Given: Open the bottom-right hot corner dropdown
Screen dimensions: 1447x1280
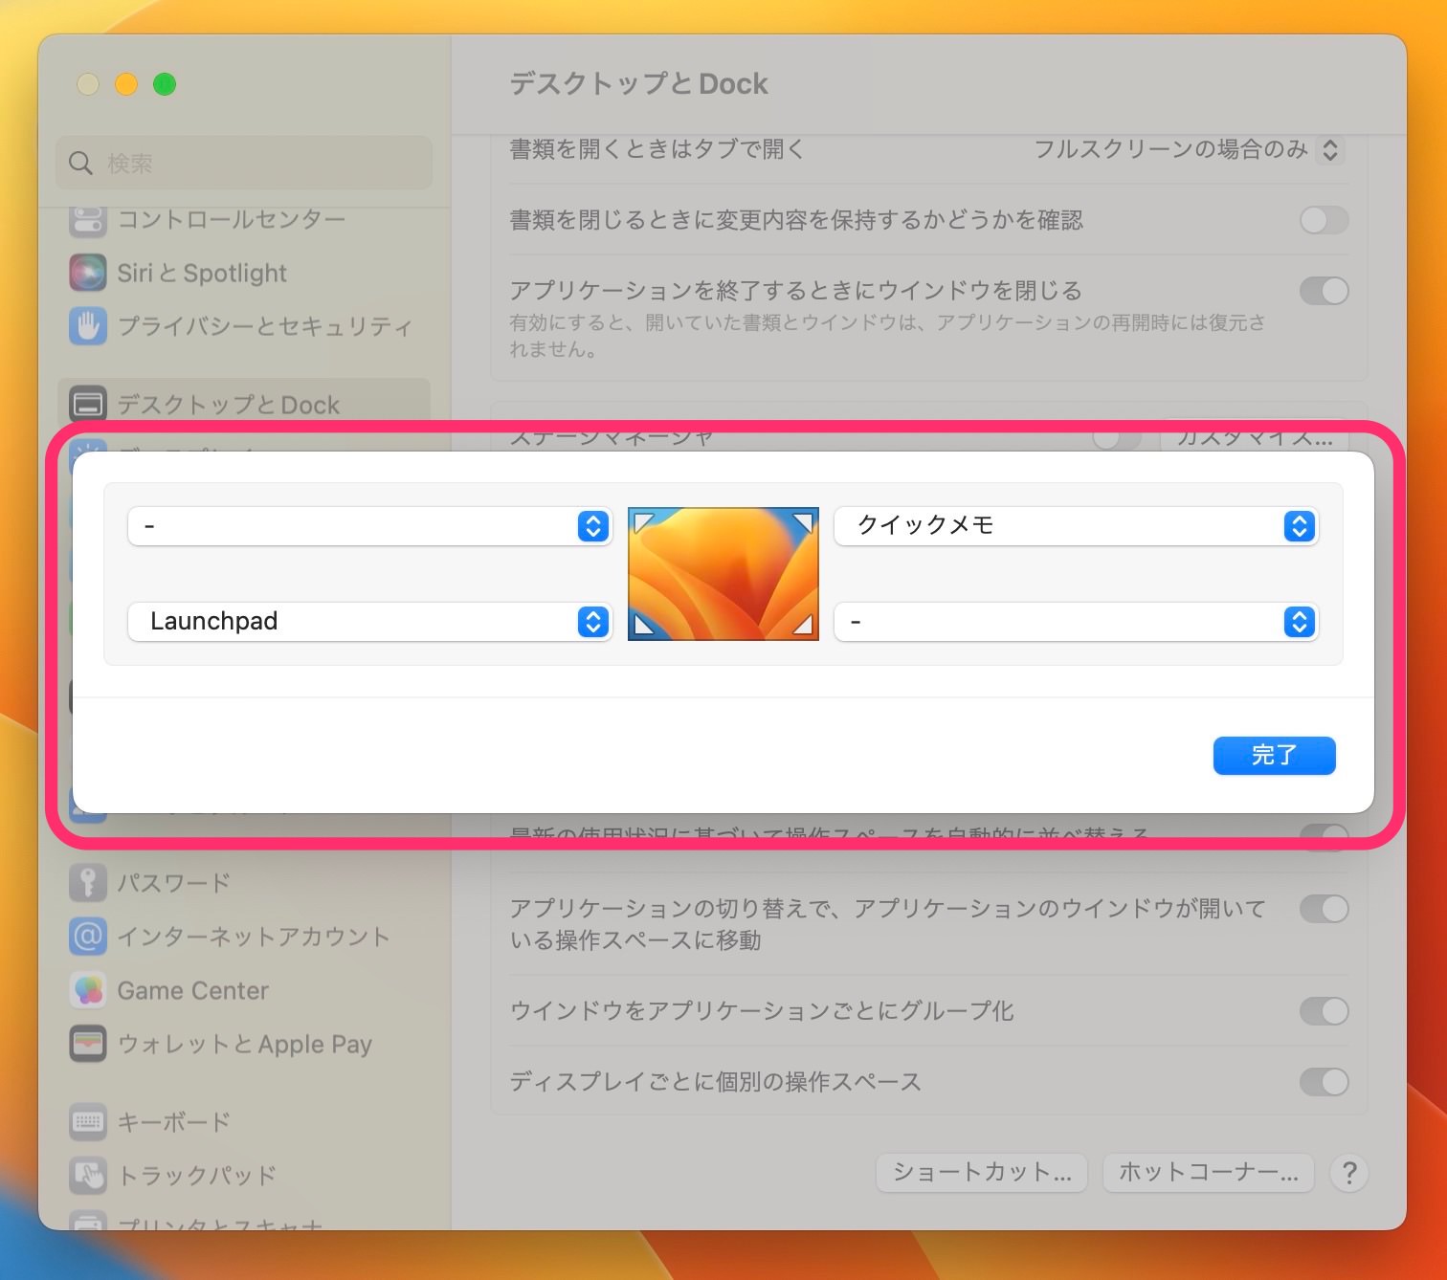Looking at the screenshot, I should [1077, 622].
